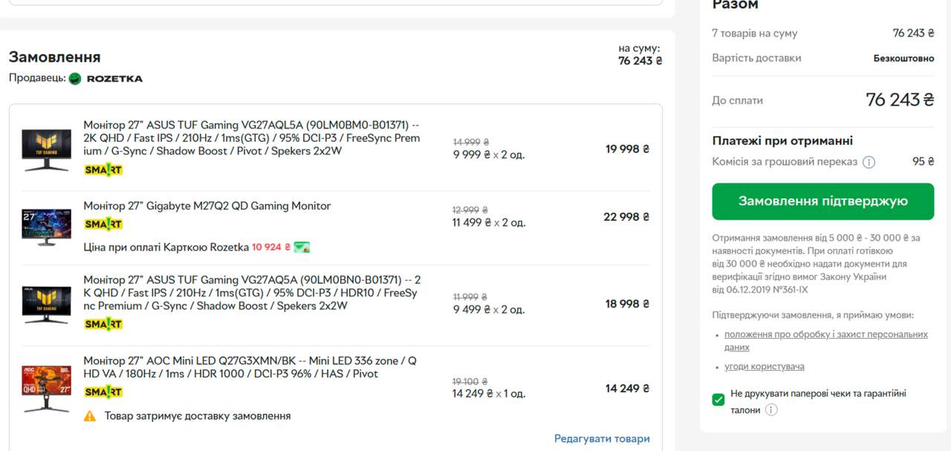Open Gigabyte M27Q2 QD monitor thumbnail
This screenshot has width=951, height=451.
pyautogui.click(x=46, y=227)
